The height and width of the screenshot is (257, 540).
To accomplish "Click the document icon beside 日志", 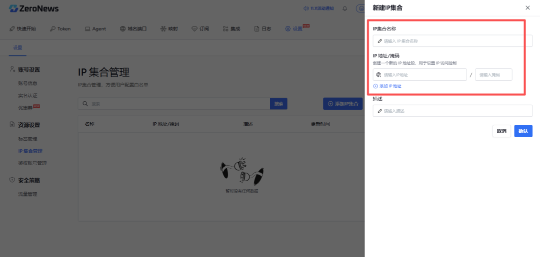I will pyautogui.click(x=256, y=29).
